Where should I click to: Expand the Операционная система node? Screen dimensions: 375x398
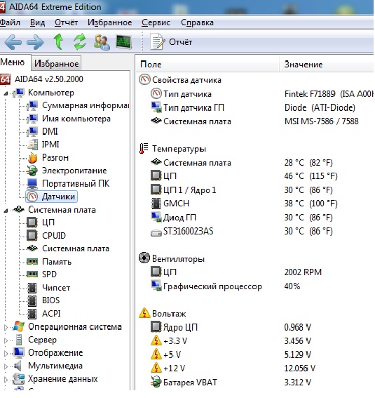point(6,327)
